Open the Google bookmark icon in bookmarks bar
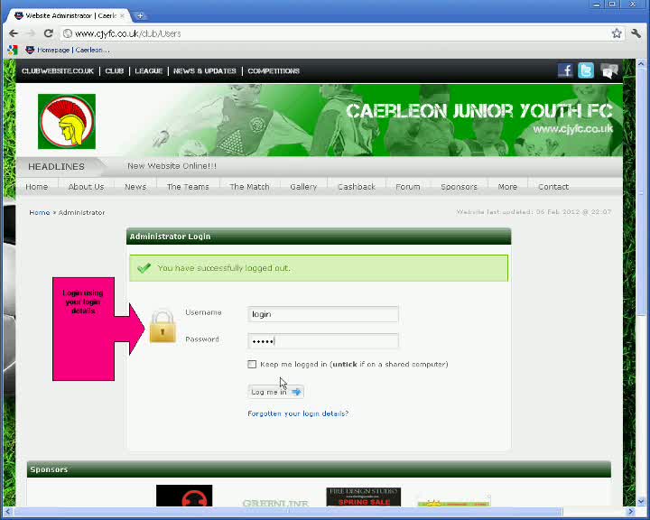 (13, 51)
